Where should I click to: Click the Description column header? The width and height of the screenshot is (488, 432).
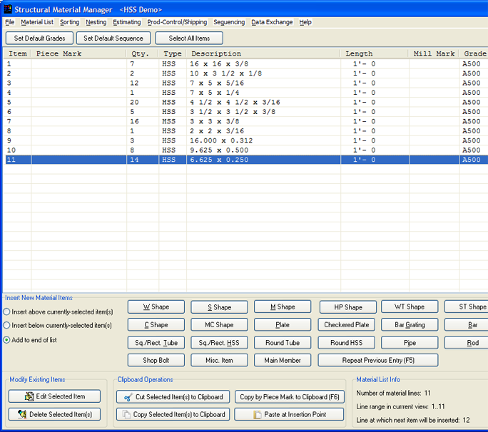pyautogui.click(x=263, y=53)
